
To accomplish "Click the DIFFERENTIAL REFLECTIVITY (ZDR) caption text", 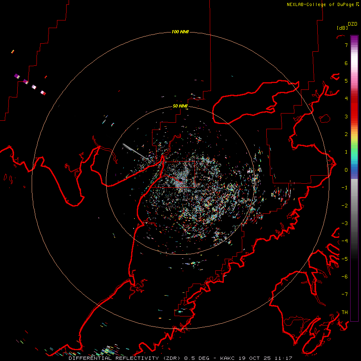I will coord(125,358).
